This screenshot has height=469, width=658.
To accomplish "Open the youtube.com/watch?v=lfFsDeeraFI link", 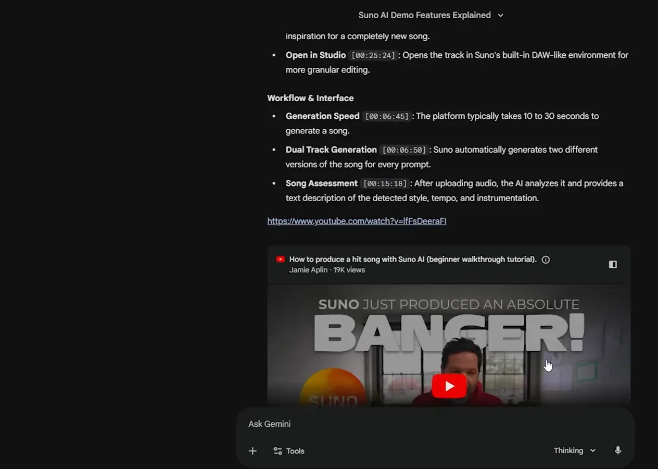I will coord(357,221).
